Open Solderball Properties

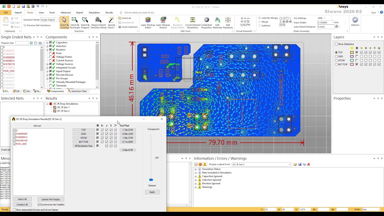click(x=206, y=23)
